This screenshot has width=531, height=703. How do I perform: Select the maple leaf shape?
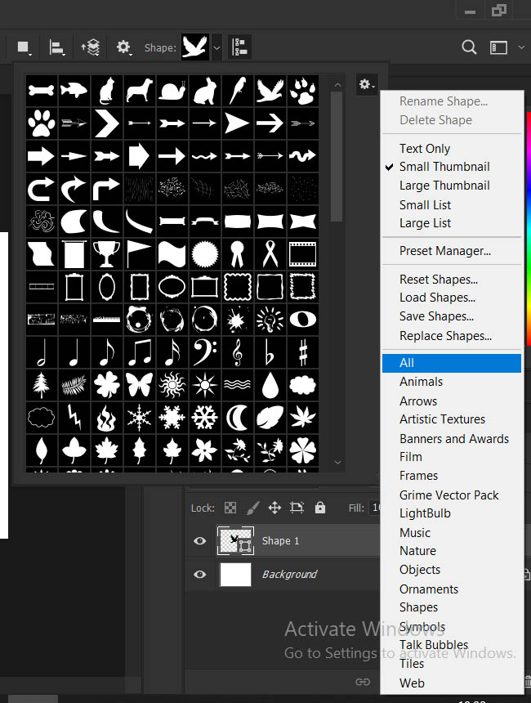(x=107, y=450)
